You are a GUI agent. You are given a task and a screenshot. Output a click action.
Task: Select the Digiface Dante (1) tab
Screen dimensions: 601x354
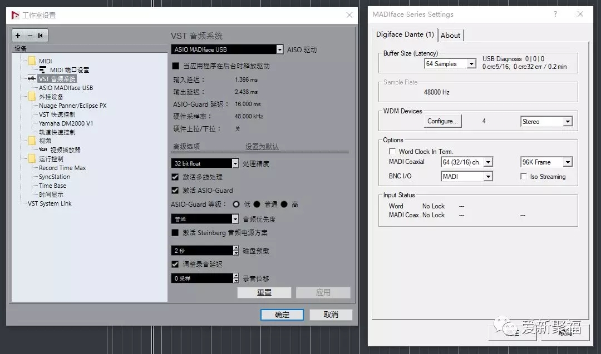405,34
